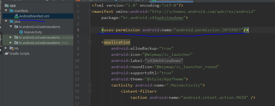Click the java folder icon
The height and width of the screenshot is (106, 275).
click(x=12, y=22)
